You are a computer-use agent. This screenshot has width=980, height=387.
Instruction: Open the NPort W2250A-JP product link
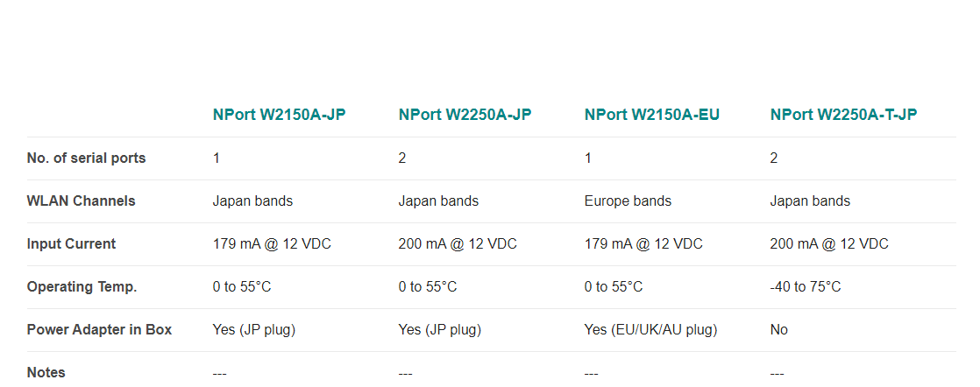click(x=465, y=115)
